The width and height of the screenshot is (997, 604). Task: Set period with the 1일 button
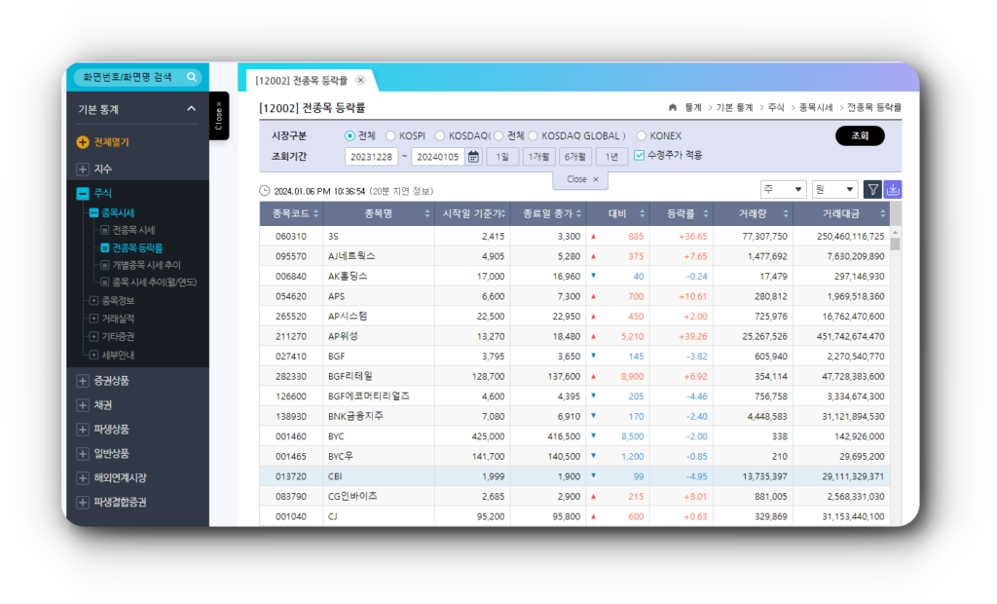pos(502,157)
